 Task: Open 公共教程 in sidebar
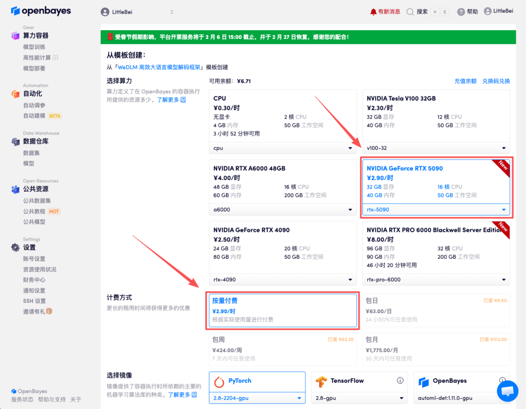34,212
